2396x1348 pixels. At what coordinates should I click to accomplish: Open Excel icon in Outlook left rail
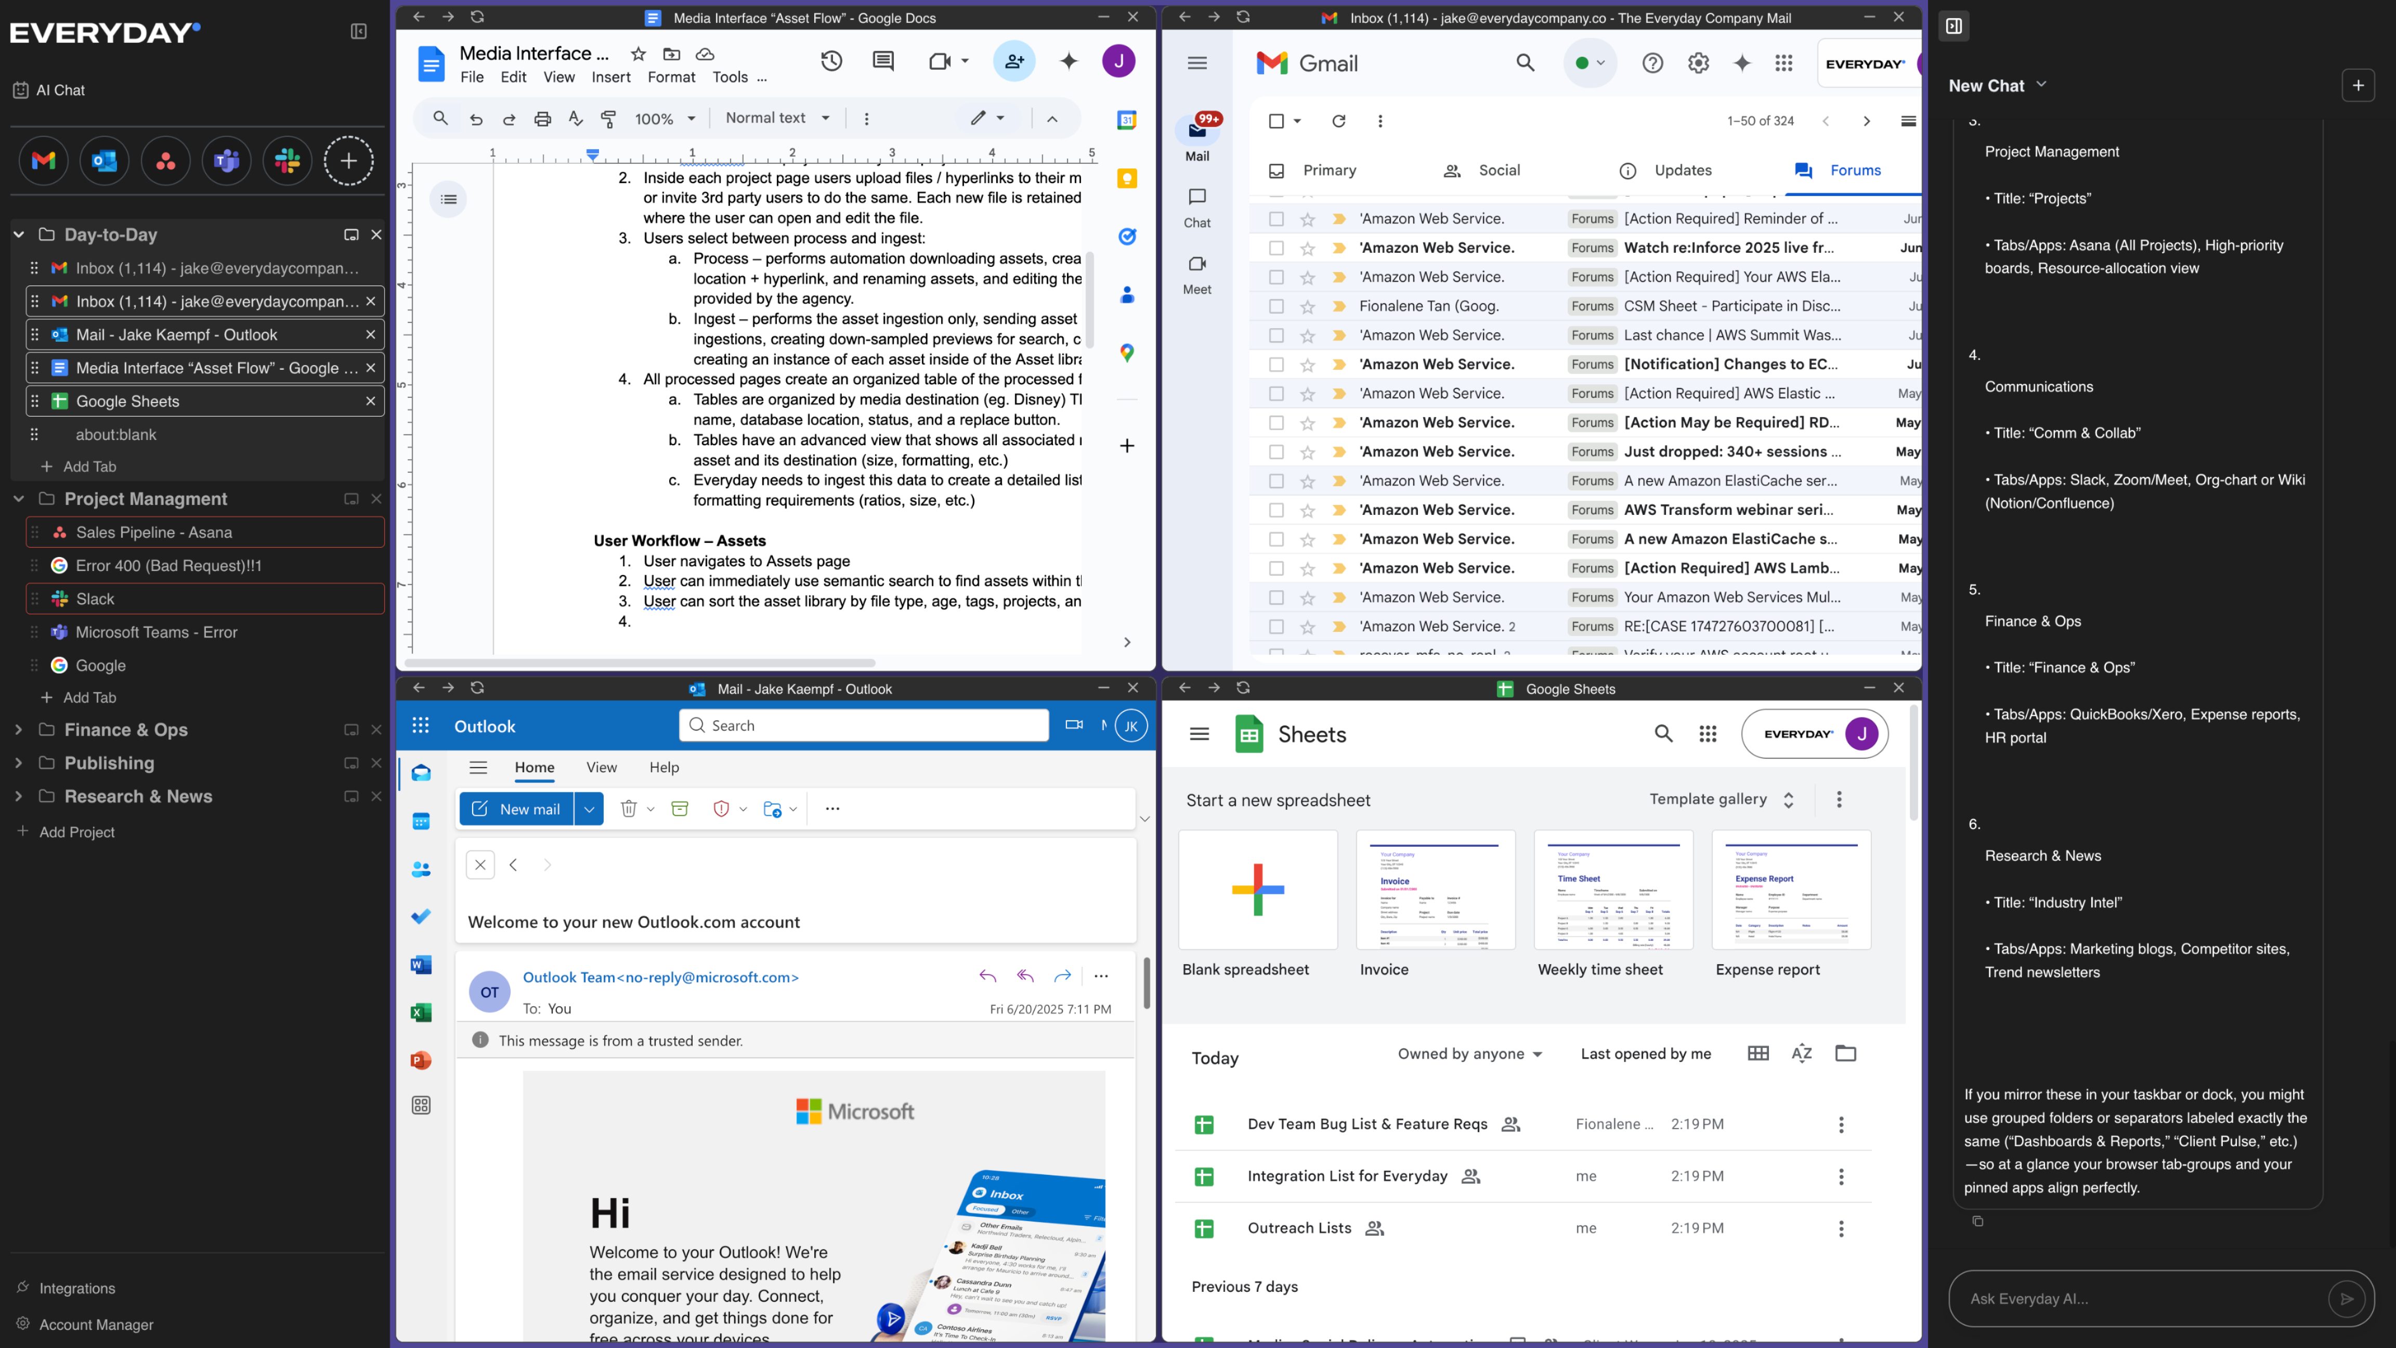[x=421, y=1012]
